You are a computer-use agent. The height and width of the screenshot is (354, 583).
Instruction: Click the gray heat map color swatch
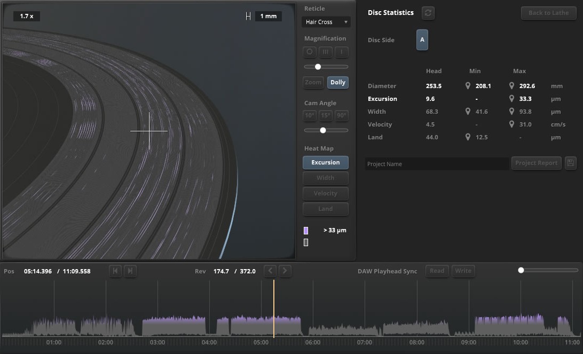pos(305,242)
